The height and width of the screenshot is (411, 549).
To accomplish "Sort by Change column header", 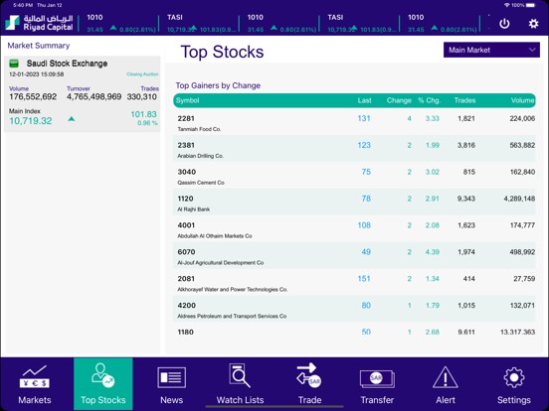I will (399, 100).
